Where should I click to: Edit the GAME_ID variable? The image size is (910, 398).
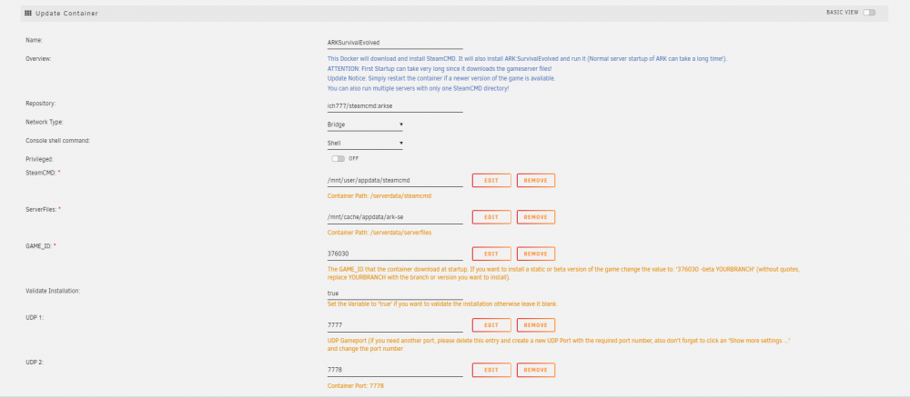[491, 254]
